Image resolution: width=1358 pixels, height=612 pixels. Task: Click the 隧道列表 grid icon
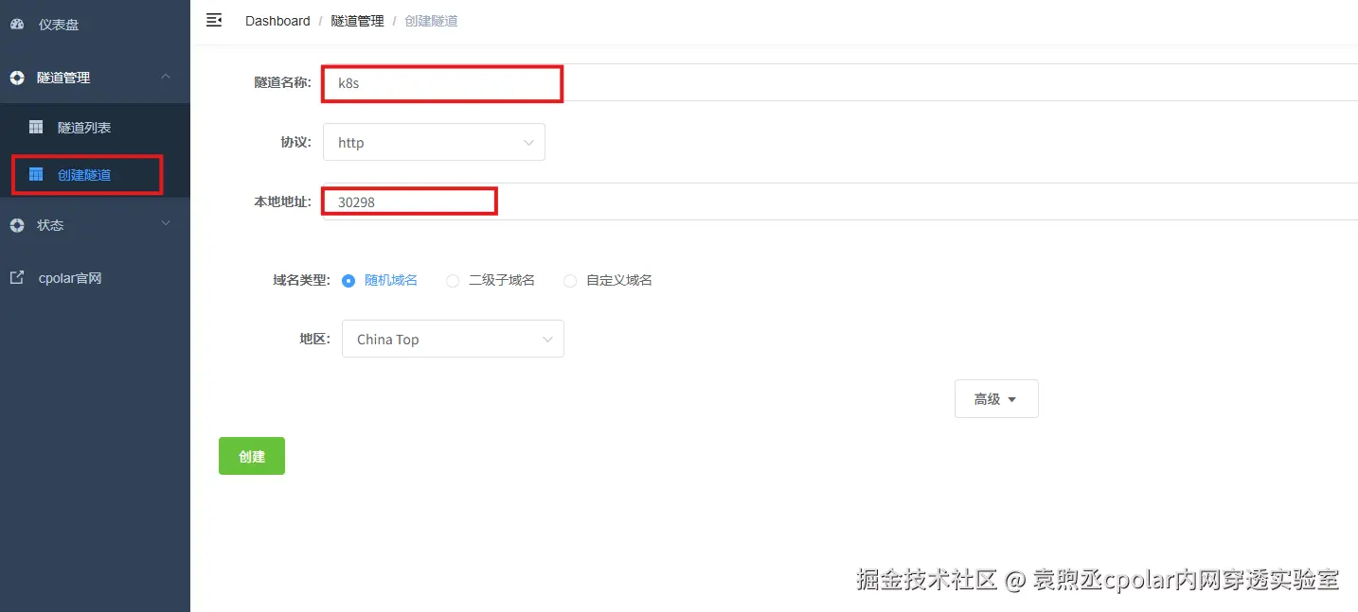coord(36,127)
